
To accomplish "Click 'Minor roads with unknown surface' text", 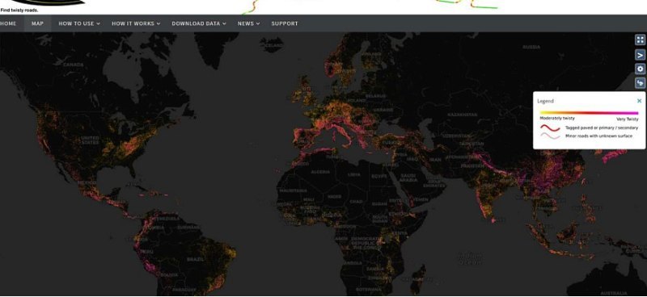I will tap(598, 136).
